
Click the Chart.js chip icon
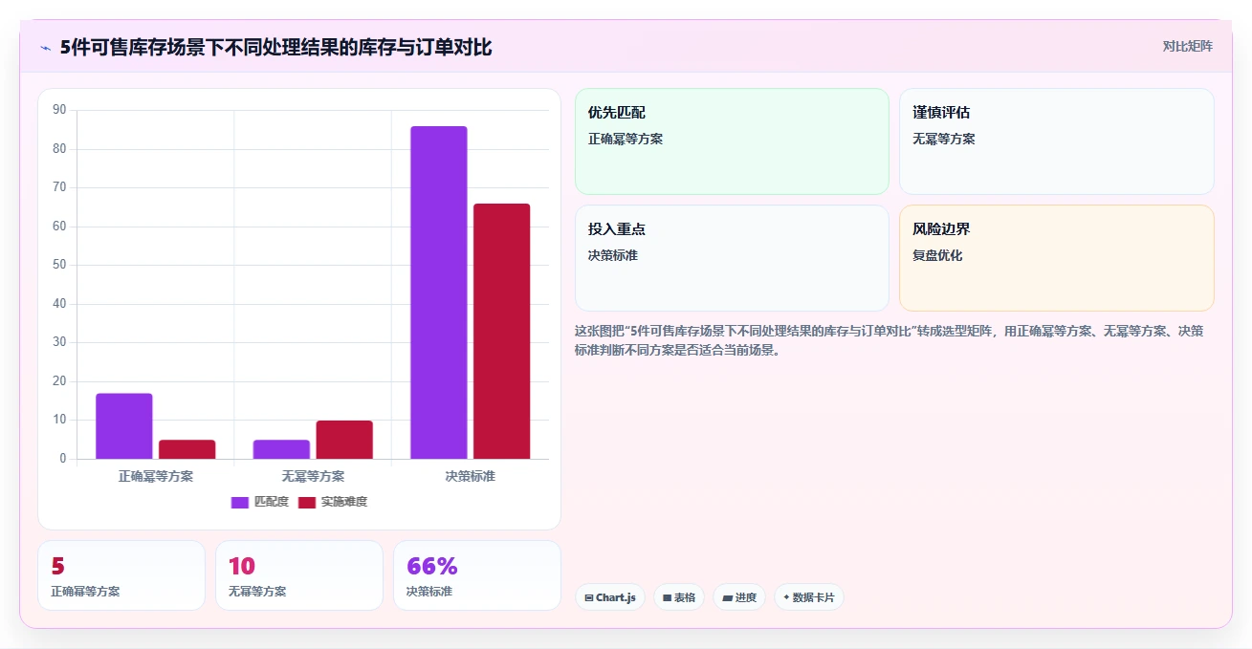click(589, 597)
